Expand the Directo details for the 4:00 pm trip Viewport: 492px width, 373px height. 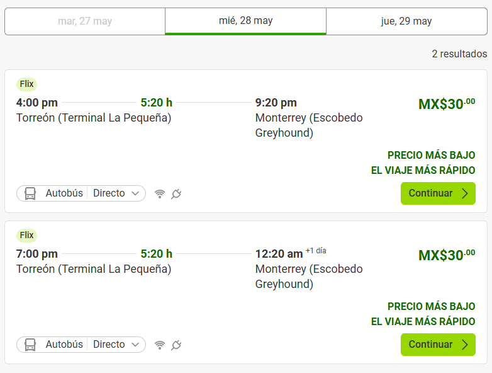coord(116,193)
